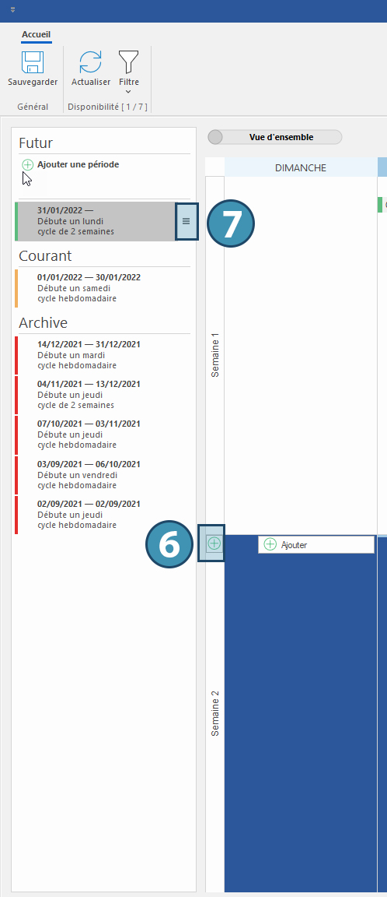Click the green plus icon beside Semaine 2
Screen dimensions: 387x897
[x=214, y=543]
